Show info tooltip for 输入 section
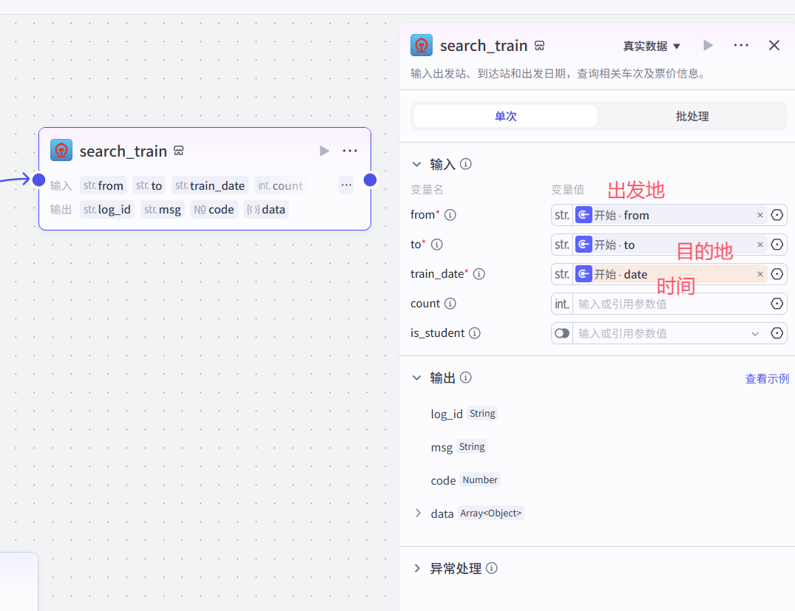Viewport: 795px width, 611px height. click(465, 163)
